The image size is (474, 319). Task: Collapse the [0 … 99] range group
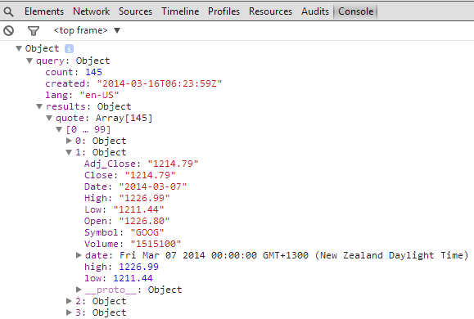[x=59, y=129]
